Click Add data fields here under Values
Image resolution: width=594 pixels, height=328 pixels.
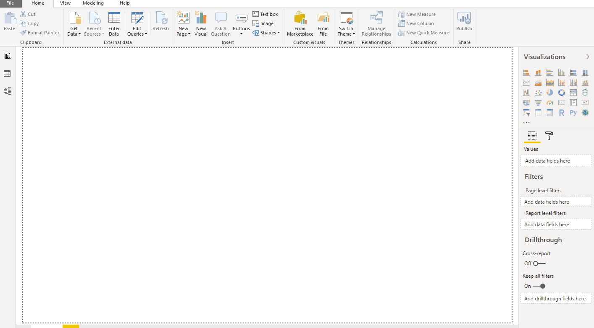(x=556, y=160)
